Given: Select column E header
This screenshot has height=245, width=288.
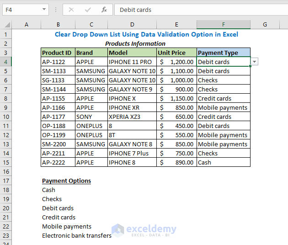Looking at the screenshot, I should [x=176, y=25].
